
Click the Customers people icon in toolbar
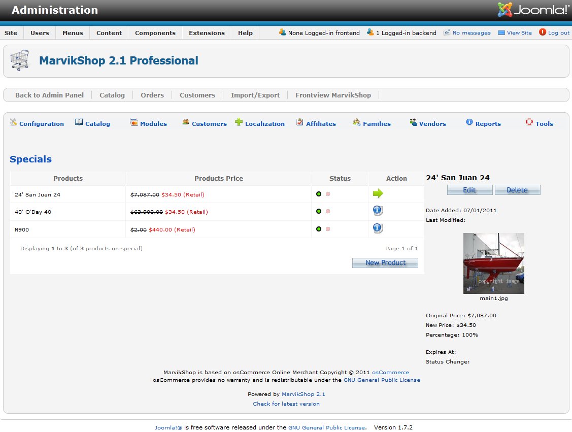tap(186, 122)
